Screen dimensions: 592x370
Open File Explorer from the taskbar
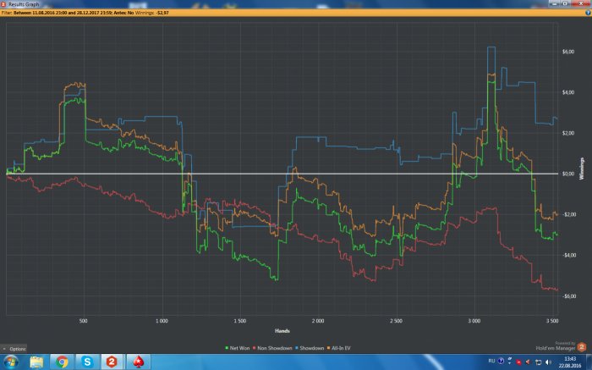[36, 362]
